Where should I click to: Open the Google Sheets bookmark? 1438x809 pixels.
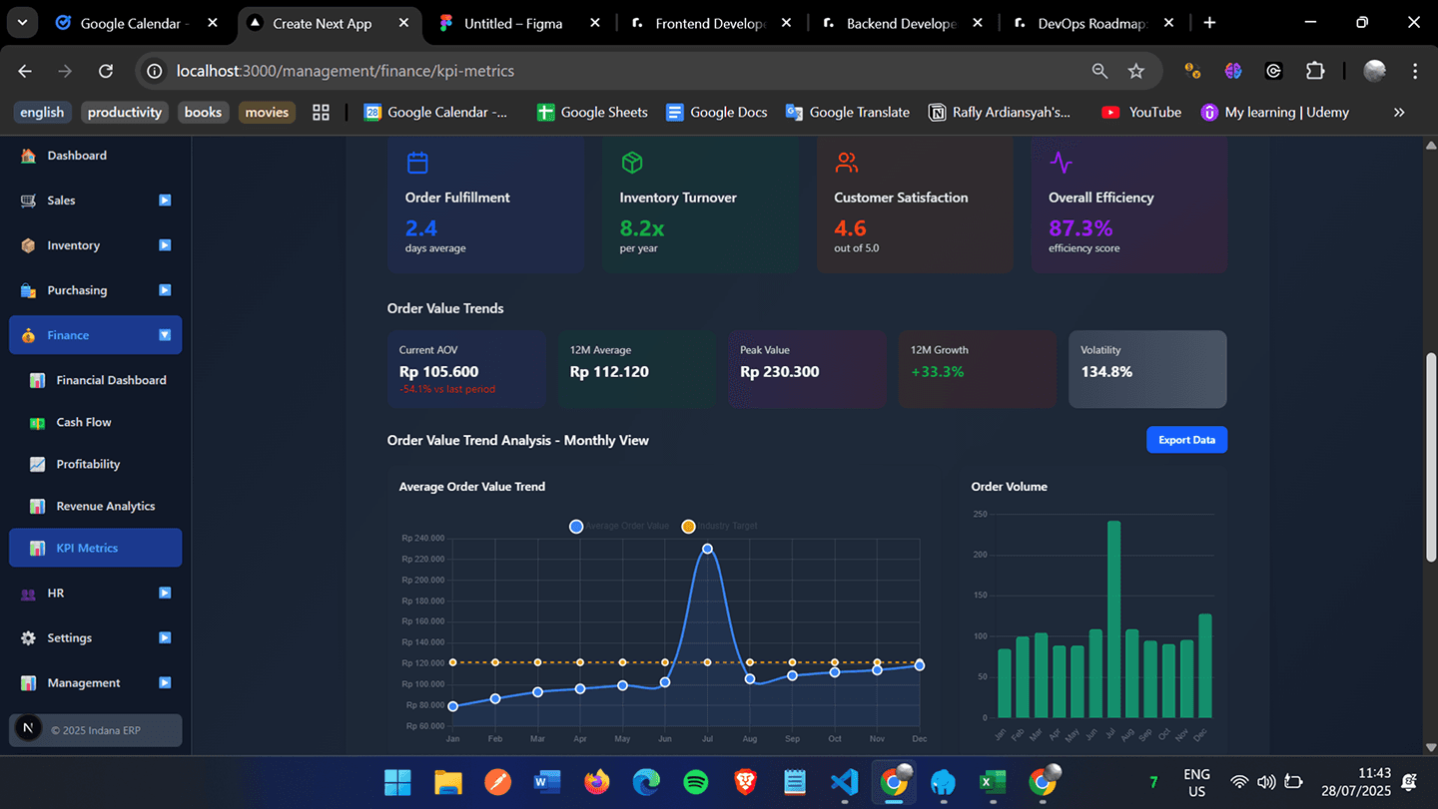(x=591, y=112)
